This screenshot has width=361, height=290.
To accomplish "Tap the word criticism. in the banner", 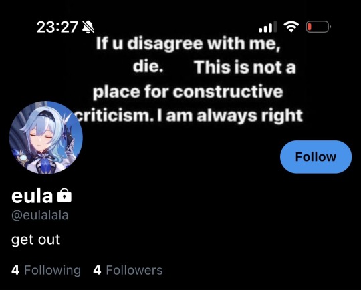I will [114, 116].
